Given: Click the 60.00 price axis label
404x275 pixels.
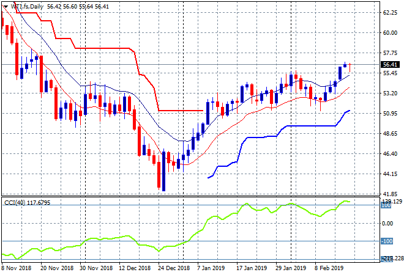Looking at the screenshot, I should 390,32.
